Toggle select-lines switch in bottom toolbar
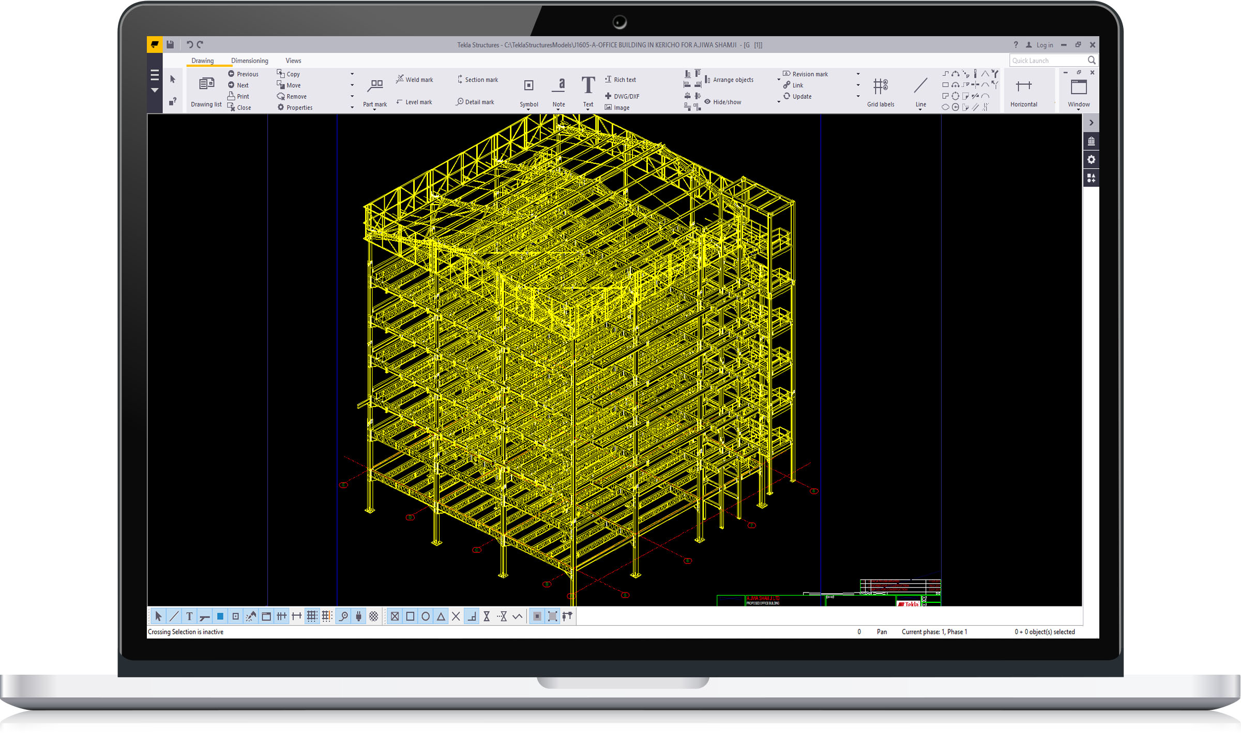This screenshot has height=746, width=1241. click(174, 616)
